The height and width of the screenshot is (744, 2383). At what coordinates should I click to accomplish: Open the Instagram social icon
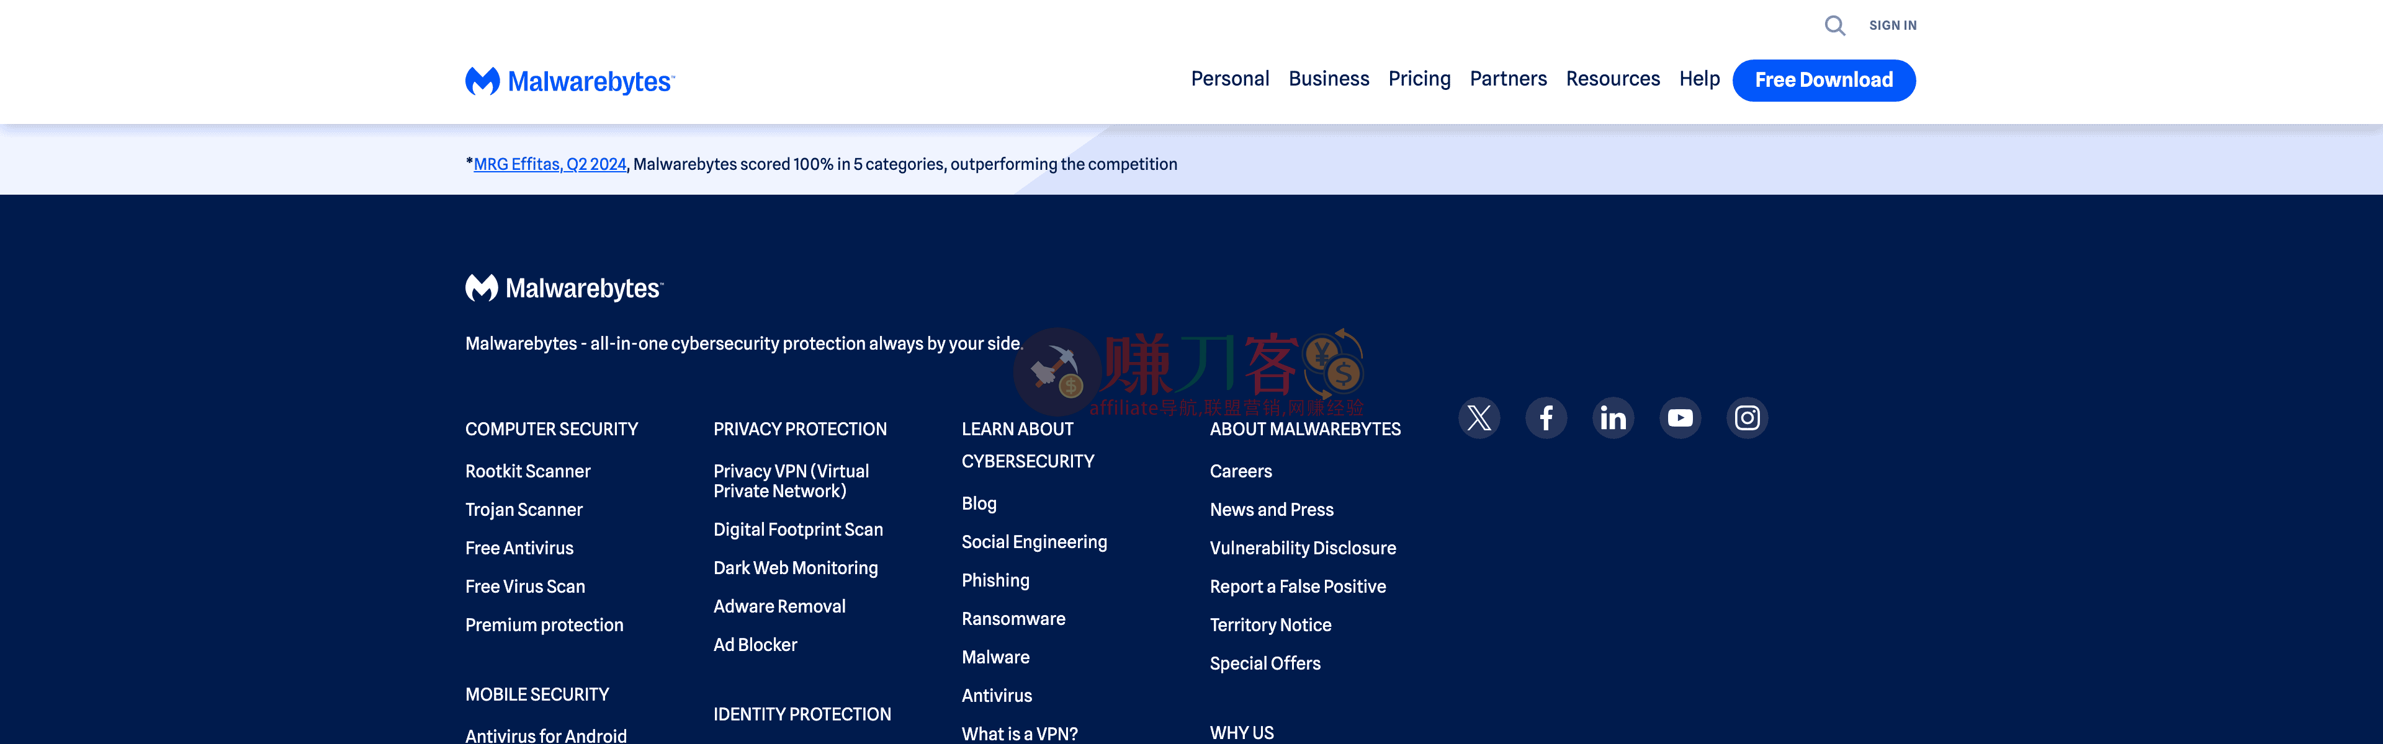[x=1748, y=418]
